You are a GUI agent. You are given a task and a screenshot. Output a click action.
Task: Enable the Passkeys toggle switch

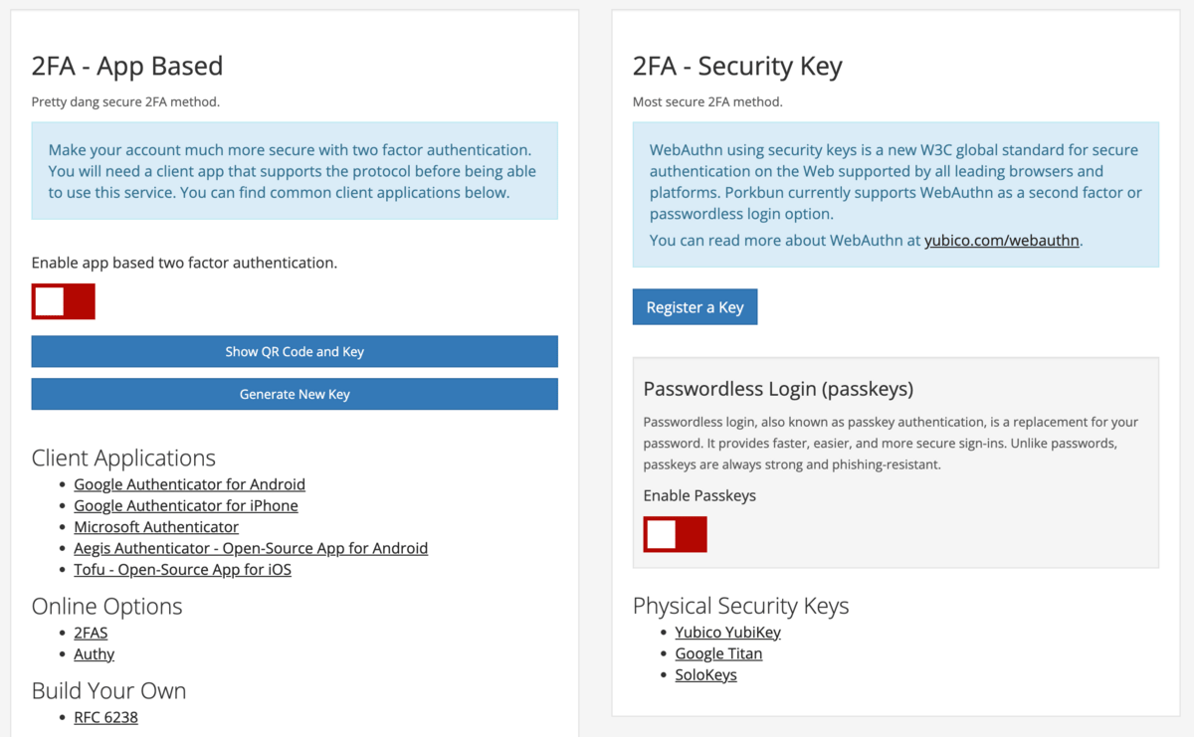point(675,534)
